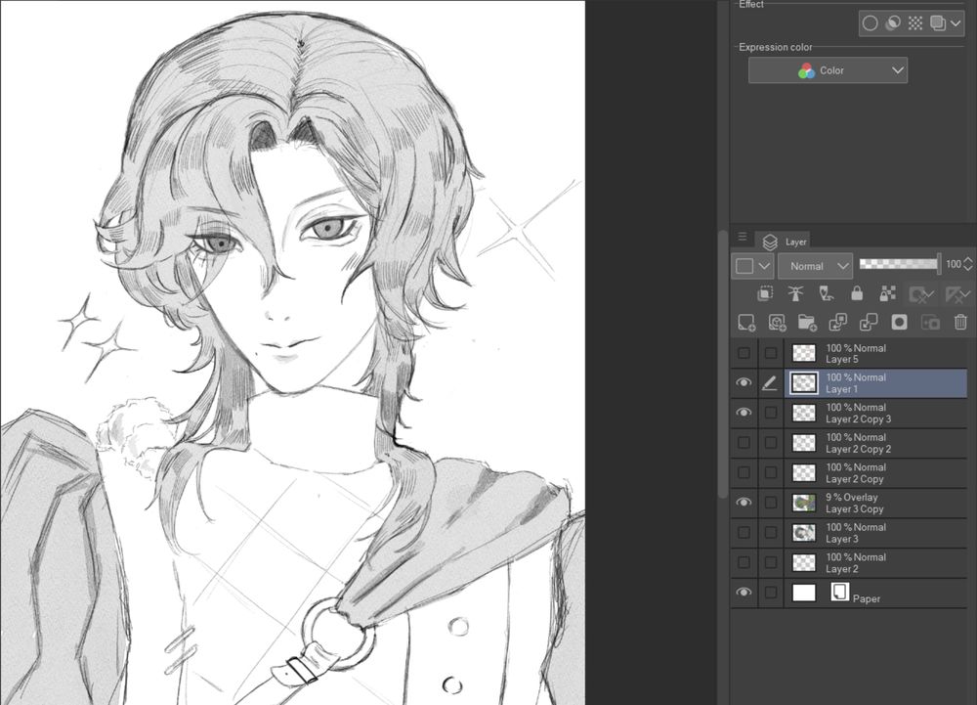Click Layer 2 Copy 3 second column checkbox
Image resolution: width=977 pixels, height=705 pixels.
point(771,413)
